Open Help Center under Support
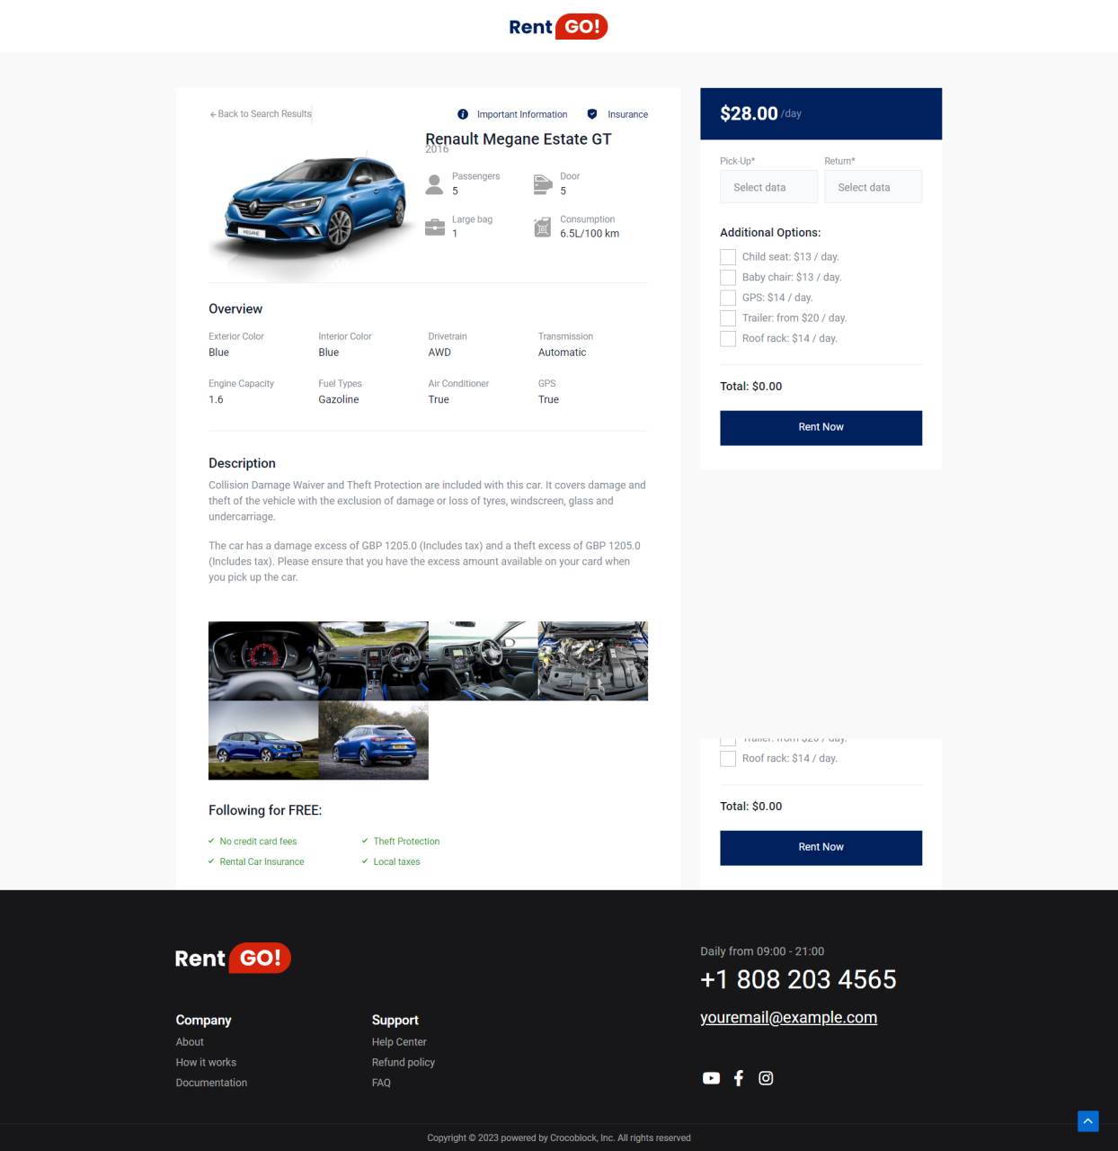This screenshot has width=1118, height=1151. click(x=399, y=1042)
